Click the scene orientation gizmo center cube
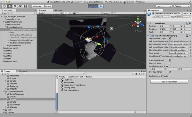The height and width of the screenshot is (117, 192). point(138,23)
